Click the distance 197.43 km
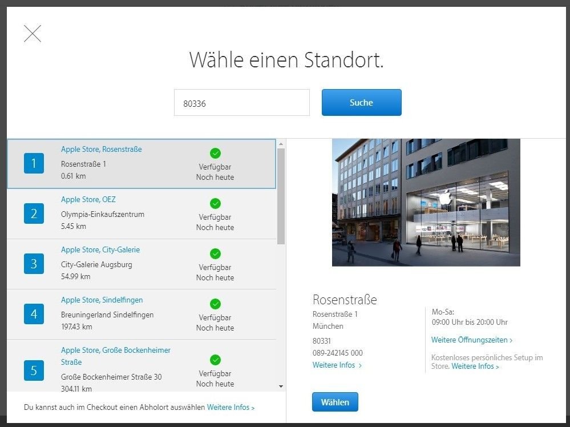 tap(76, 327)
